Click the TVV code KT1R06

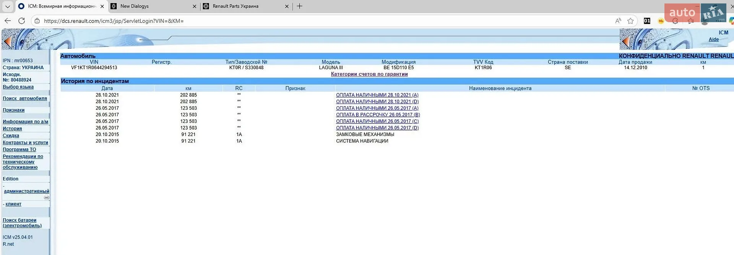(483, 68)
